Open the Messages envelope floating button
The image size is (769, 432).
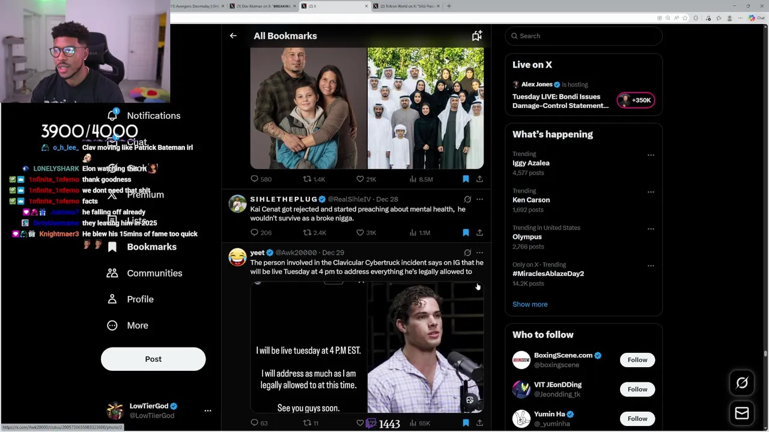point(742,413)
